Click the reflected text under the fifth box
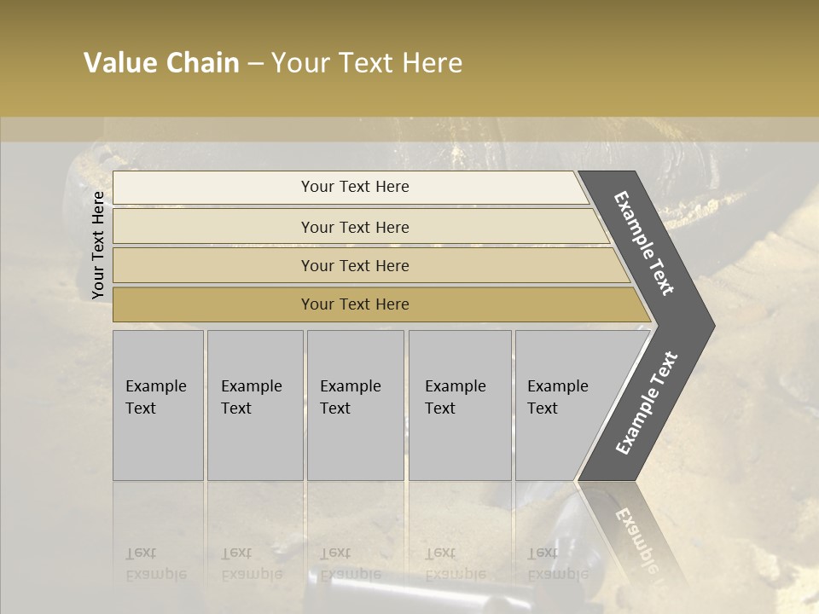 click(x=558, y=565)
